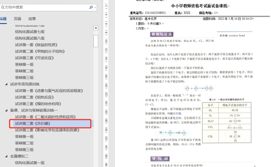Viewport: 271px width, 167px height.
Task: Click the navigation pane scrollbar thumb
Action: (x=96, y=41)
